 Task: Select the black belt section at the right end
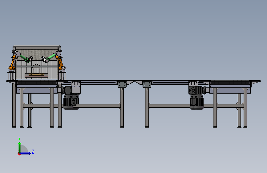click(230, 83)
